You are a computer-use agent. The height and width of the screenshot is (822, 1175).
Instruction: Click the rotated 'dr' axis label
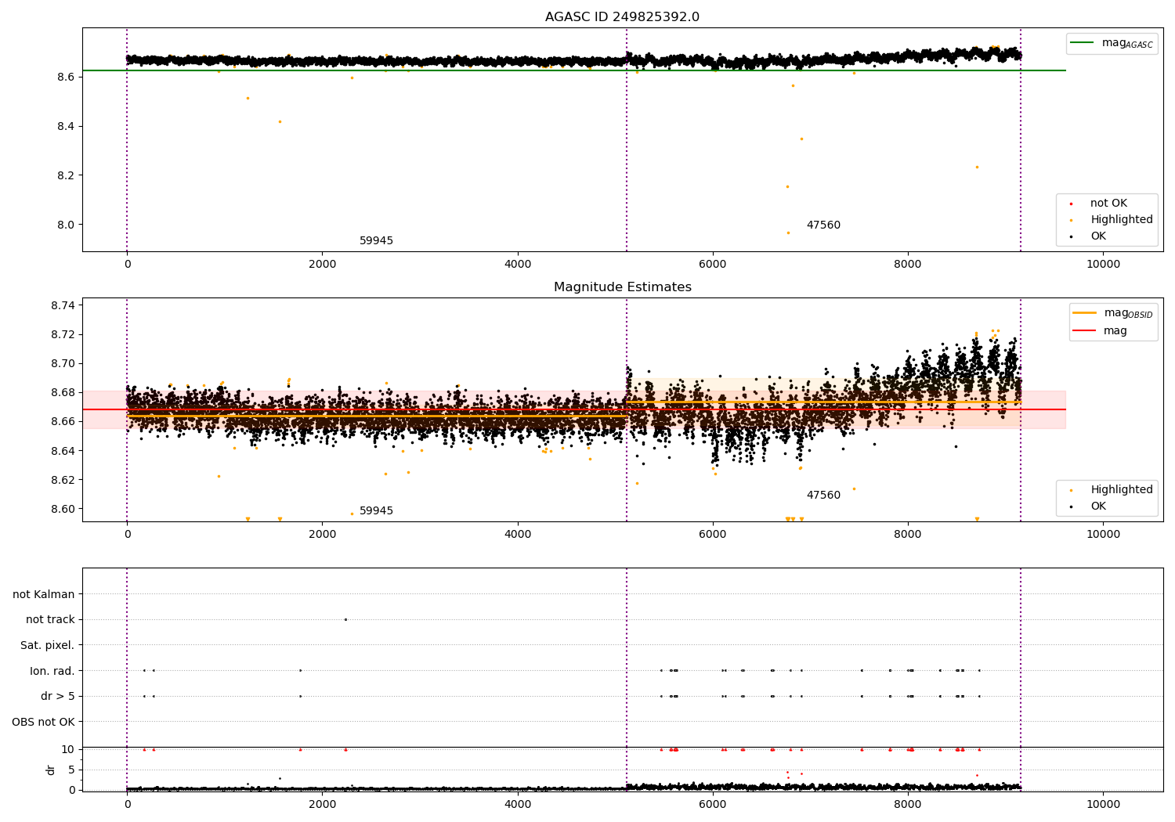point(51,770)
